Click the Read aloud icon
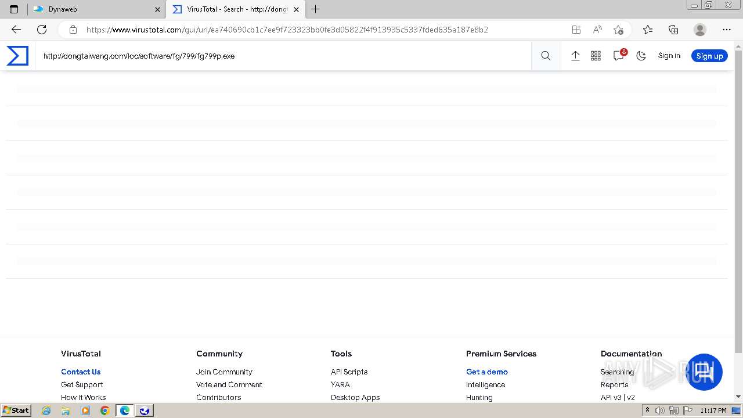743x418 pixels. pyautogui.click(x=597, y=30)
